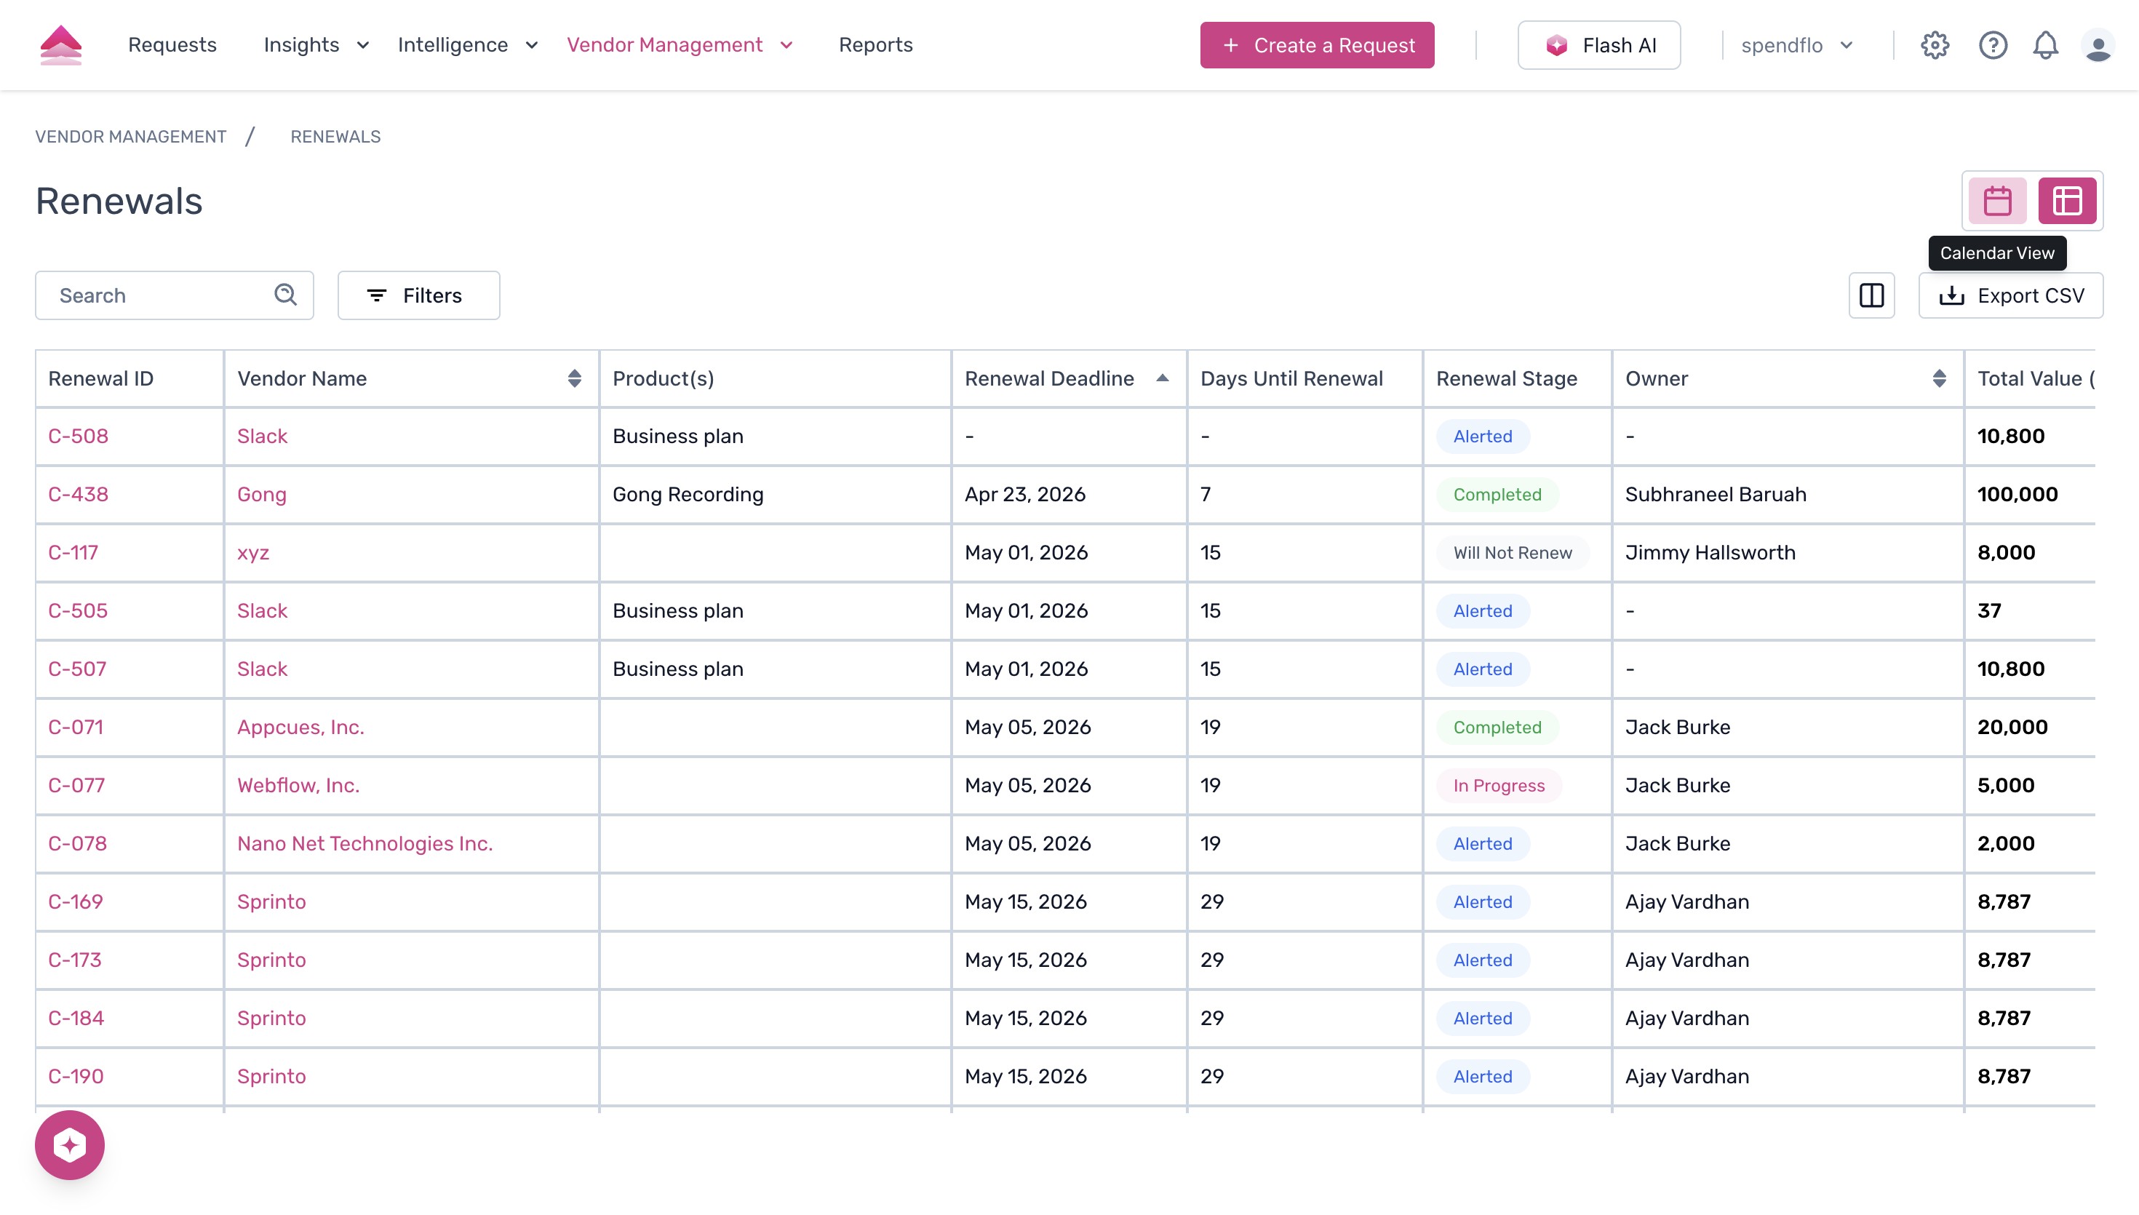This screenshot has width=2139, height=1215.
Task: Click inside the Search field
Action: [x=150, y=295]
